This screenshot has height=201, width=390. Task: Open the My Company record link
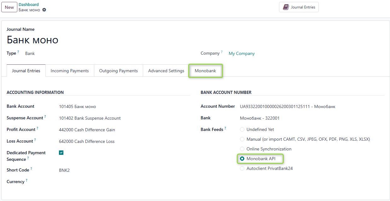[x=242, y=53]
